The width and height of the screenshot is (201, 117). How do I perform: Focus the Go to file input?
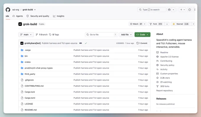tap(101, 35)
